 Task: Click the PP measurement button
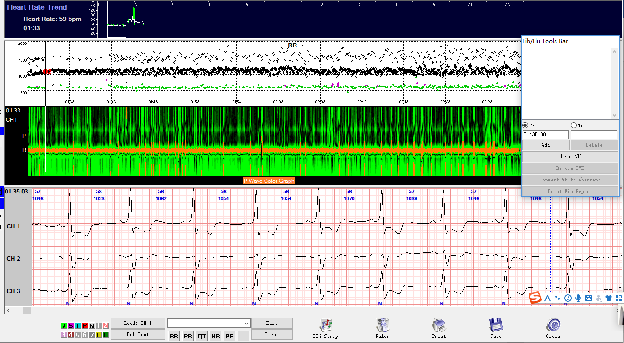pyautogui.click(x=229, y=337)
